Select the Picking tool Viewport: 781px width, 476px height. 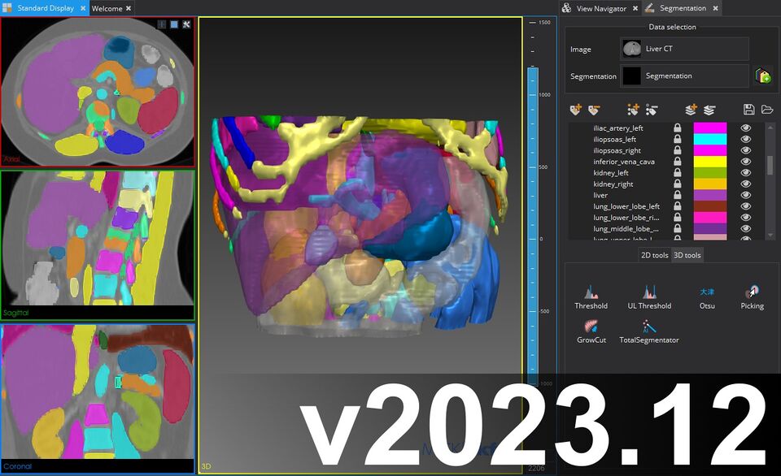point(752,296)
